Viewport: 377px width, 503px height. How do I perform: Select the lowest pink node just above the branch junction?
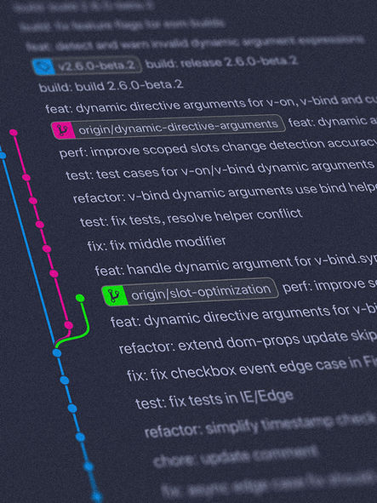point(68,325)
